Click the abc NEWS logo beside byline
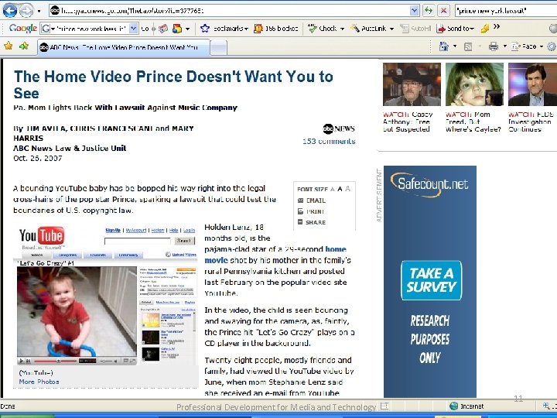The width and height of the screenshot is (557, 418). [x=339, y=128]
